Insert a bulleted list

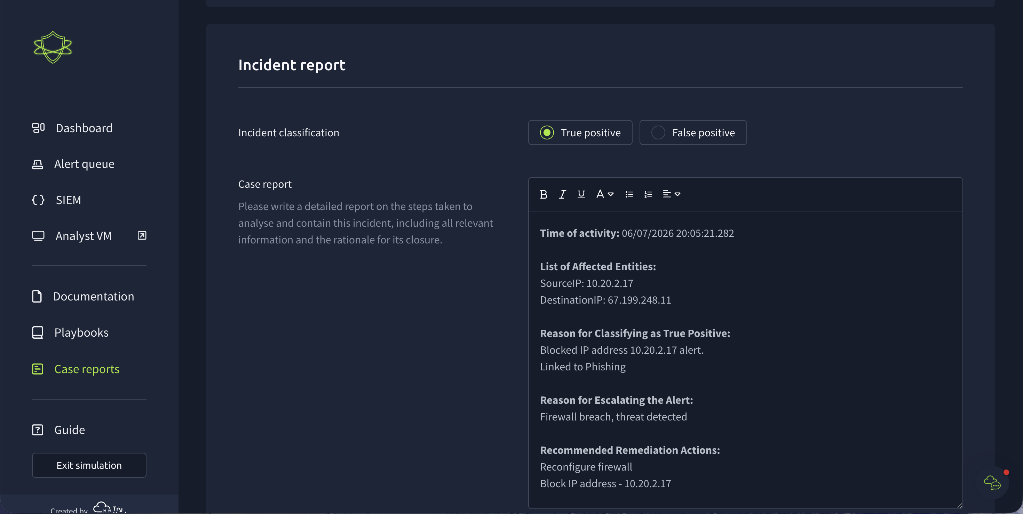[629, 194]
